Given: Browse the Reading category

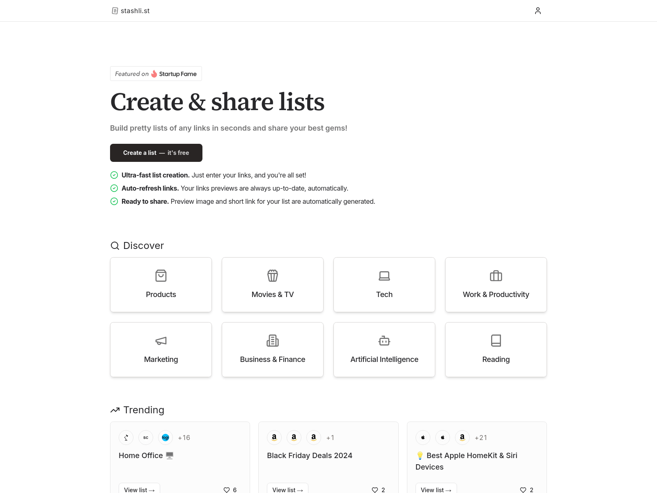Looking at the screenshot, I should pyautogui.click(x=496, y=349).
